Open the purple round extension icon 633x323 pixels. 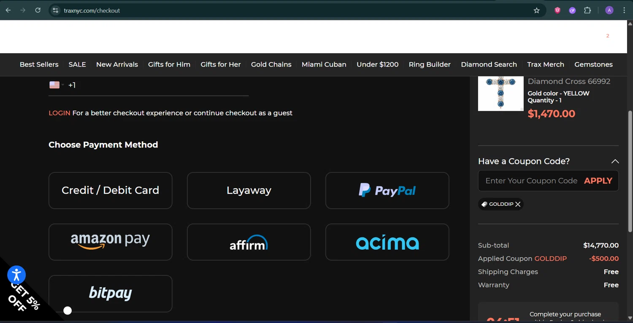572,11
